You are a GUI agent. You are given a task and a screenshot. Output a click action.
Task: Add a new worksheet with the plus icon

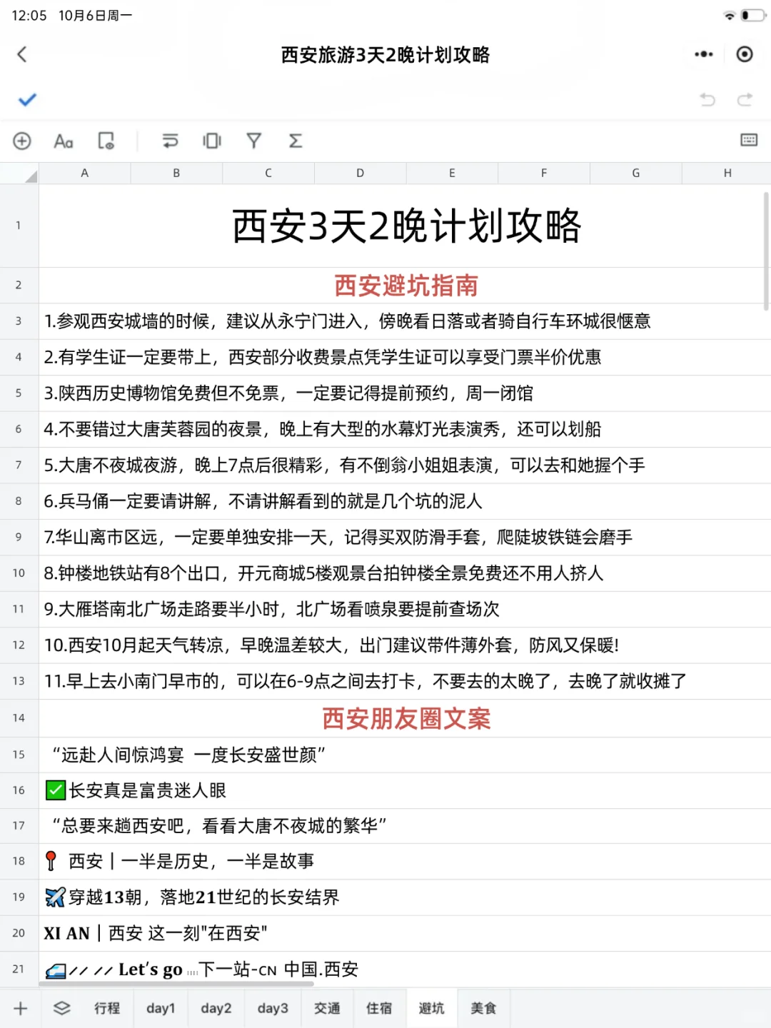[19, 1008]
